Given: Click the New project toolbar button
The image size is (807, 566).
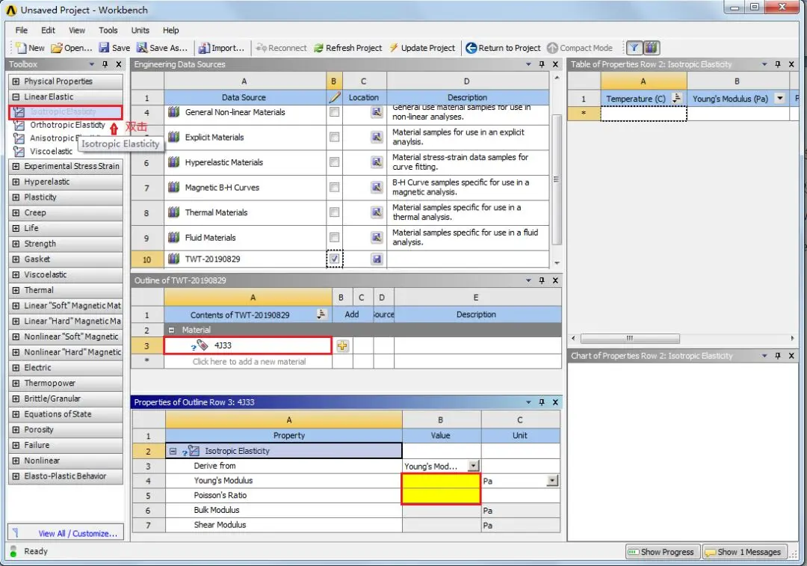Looking at the screenshot, I should pyautogui.click(x=30, y=48).
